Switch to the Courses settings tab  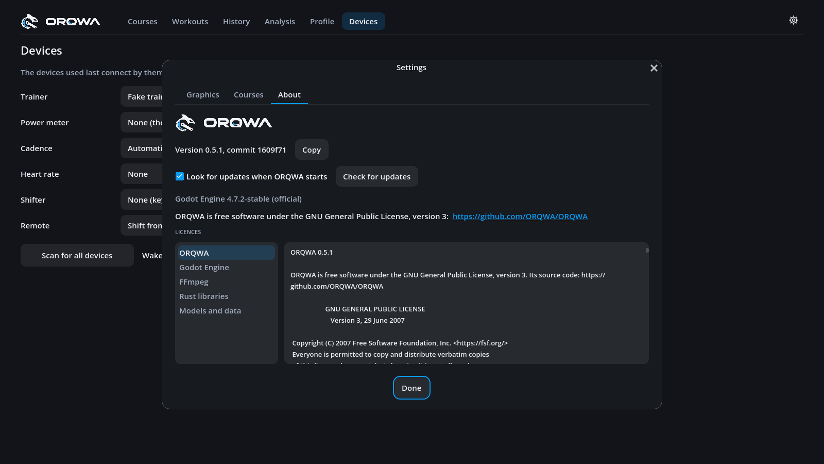pos(249,95)
